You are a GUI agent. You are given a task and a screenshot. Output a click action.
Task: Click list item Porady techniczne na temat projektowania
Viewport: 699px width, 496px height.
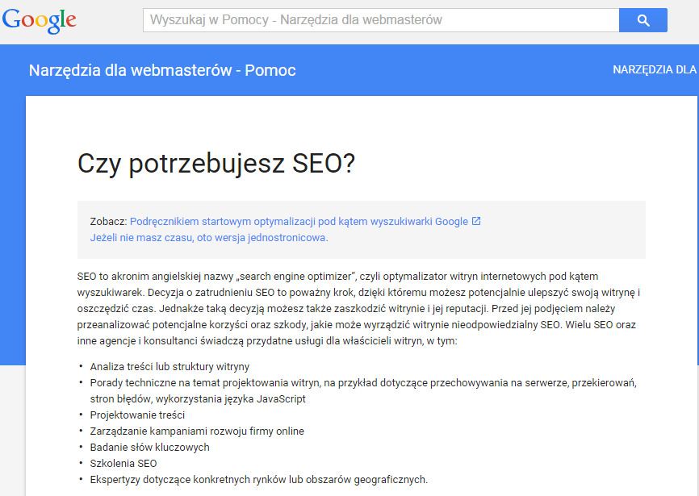point(363,382)
